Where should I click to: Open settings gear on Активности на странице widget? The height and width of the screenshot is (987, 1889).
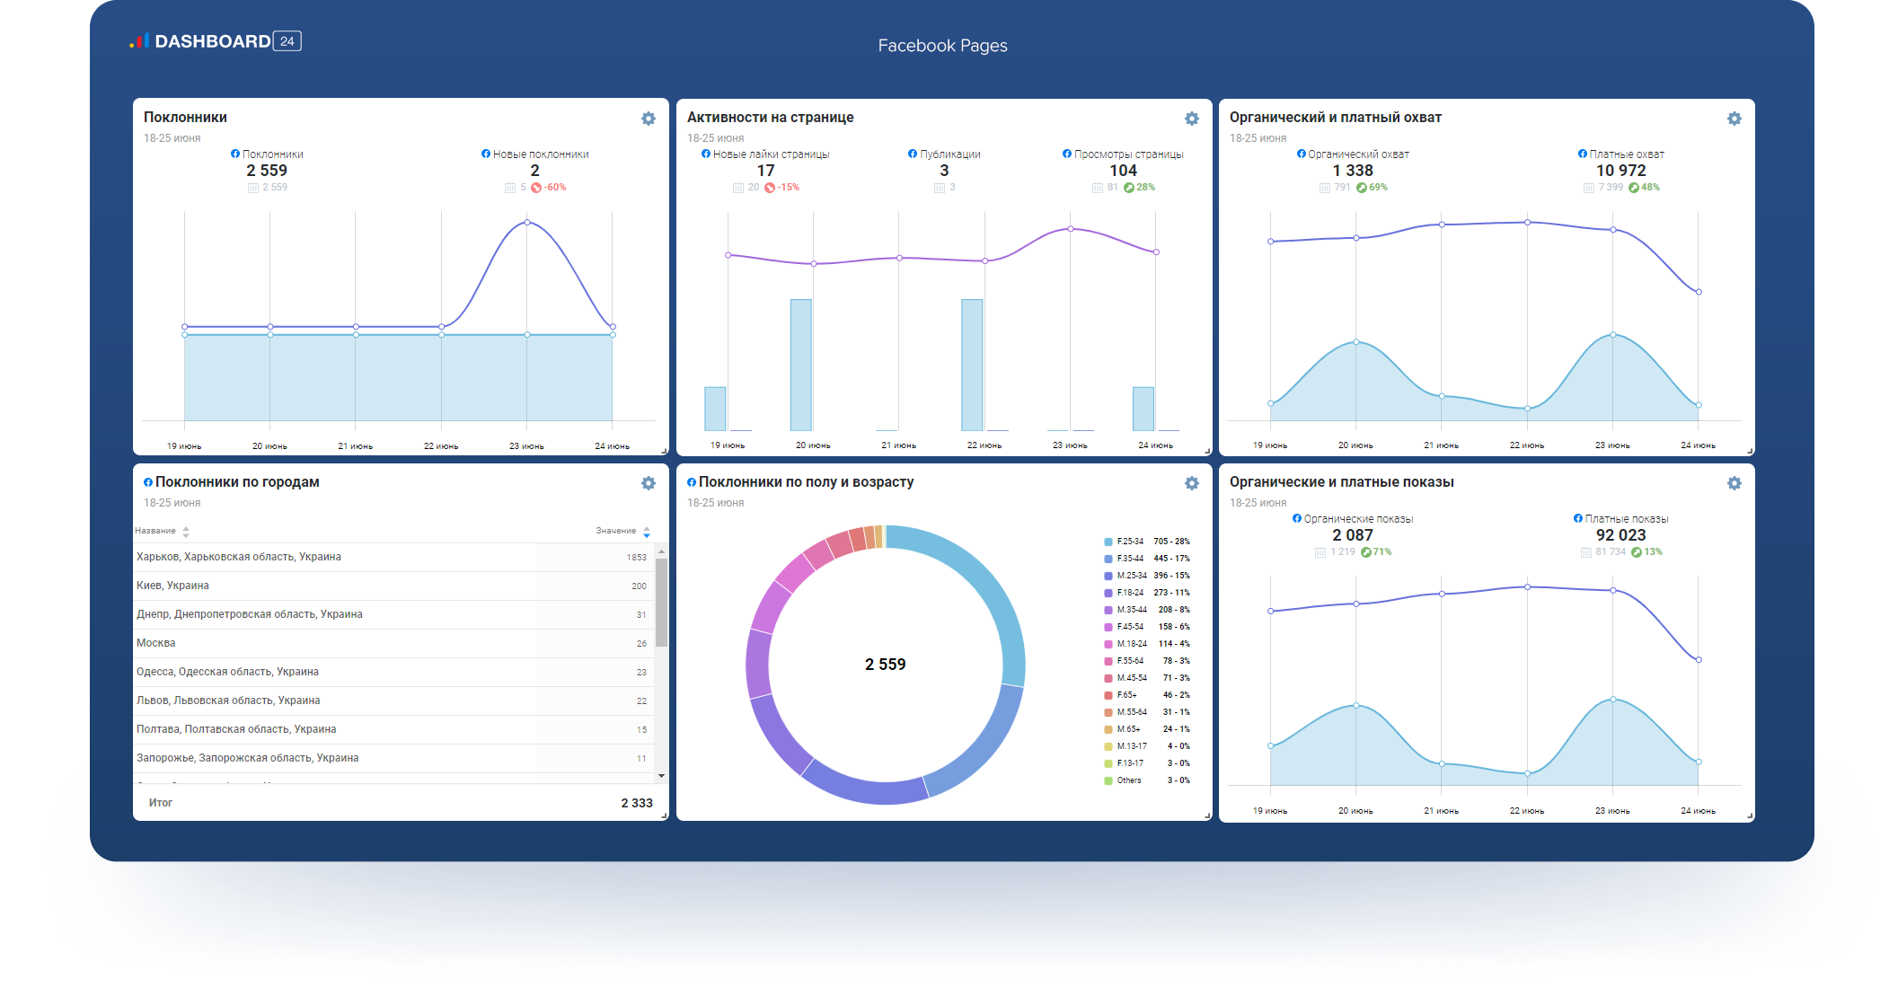click(1191, 119)
